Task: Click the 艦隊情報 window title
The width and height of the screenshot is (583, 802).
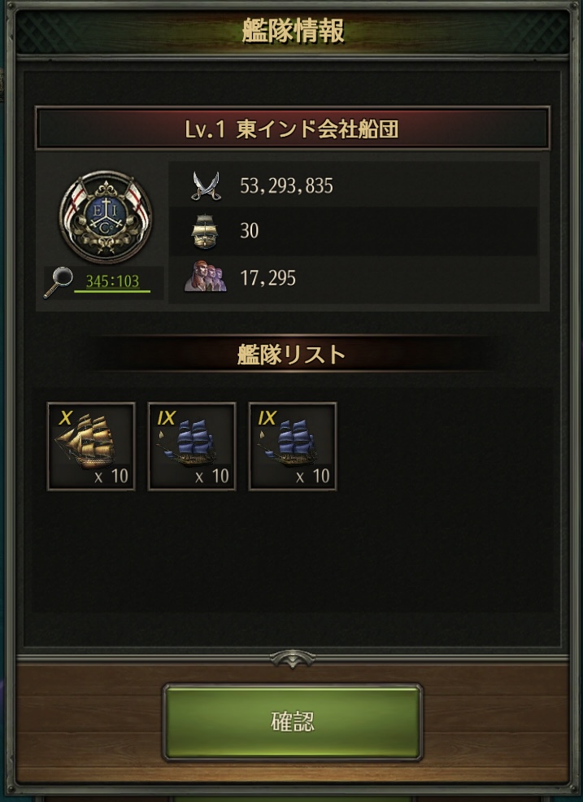Action: (x=293, y=31)
